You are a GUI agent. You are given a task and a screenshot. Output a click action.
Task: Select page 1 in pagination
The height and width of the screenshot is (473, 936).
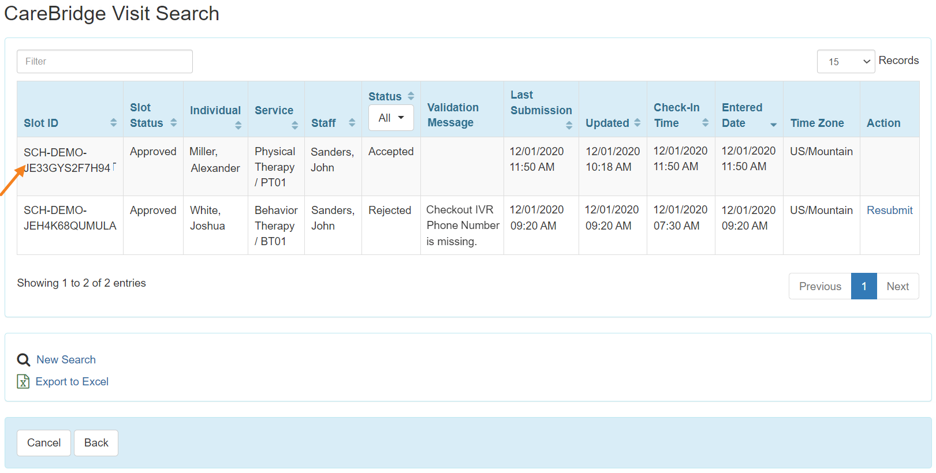click(864, 286)
